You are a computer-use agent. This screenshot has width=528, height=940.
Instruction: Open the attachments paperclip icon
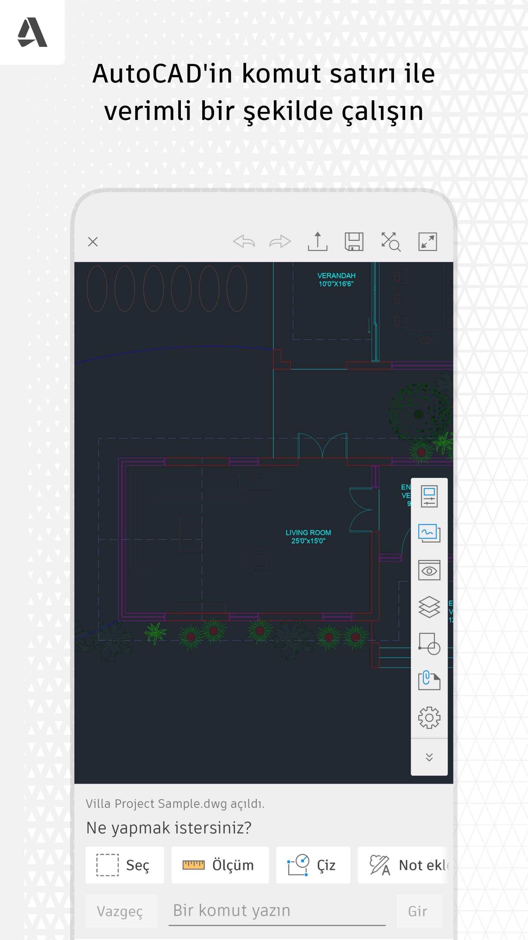[429, 681]
